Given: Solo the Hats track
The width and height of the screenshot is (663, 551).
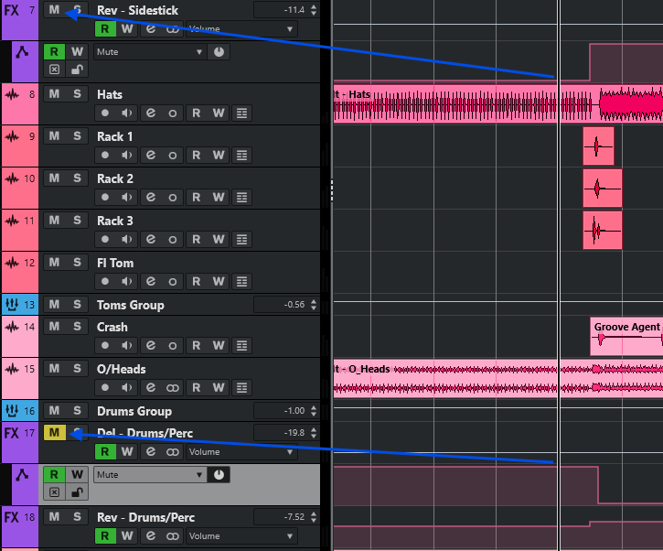Looking at the screenshot, I should point(77,94).
